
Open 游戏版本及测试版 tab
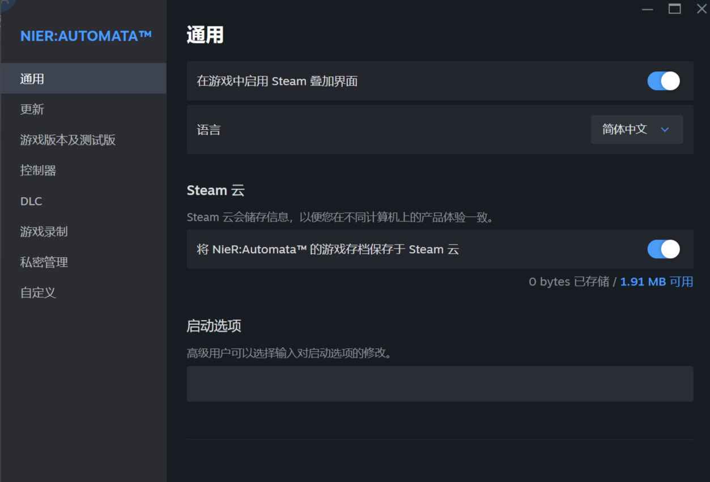83,140
